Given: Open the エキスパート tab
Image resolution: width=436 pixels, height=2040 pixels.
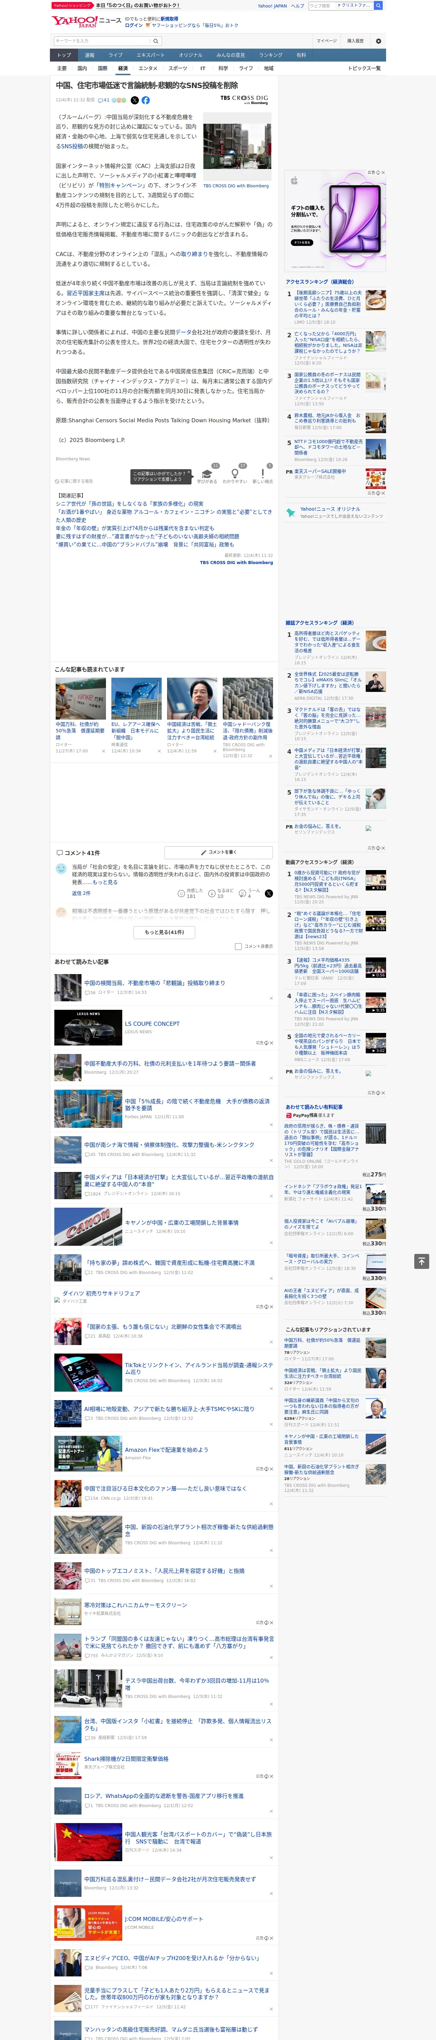Looking at the screenshot, I should (150, 55).
